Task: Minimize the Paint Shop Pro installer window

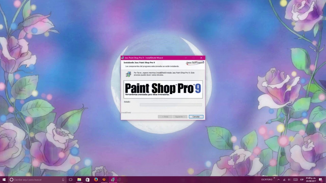Action: pos(186,58)
